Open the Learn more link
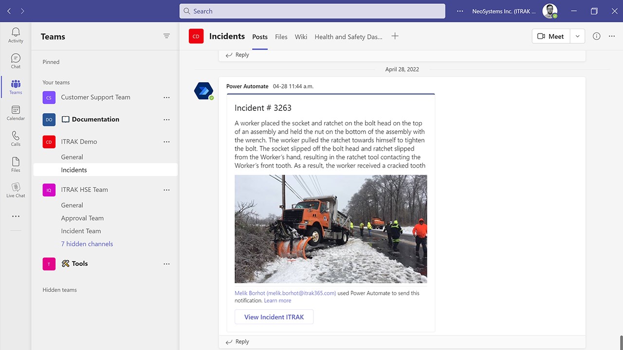This screenshot has width=623, height=350. pyautogui.click(x=277, y=300)
